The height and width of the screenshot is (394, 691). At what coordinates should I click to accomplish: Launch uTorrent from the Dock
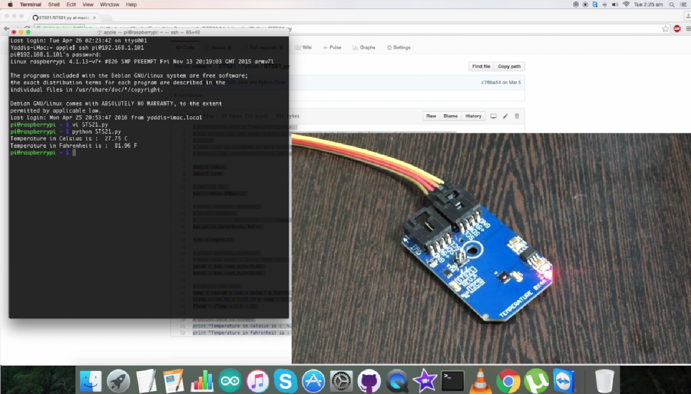(536, 381)
